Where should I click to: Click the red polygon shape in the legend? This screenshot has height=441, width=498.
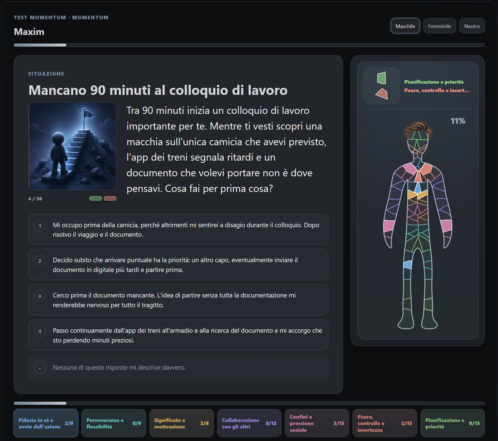382,94
